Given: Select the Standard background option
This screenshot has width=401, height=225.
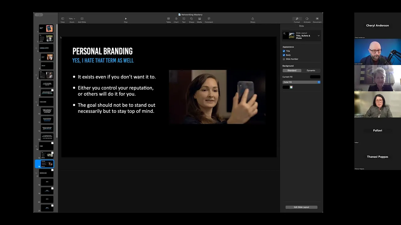Looking at the screenshot, I should tap(292, 71).
